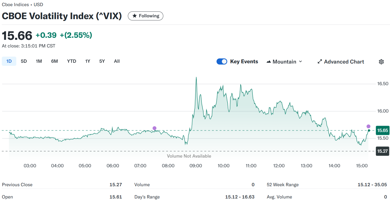The width and height of the screenshot is (390, 201).
Task: Click the Previous Close value 15.27
Action: point(116,185)
